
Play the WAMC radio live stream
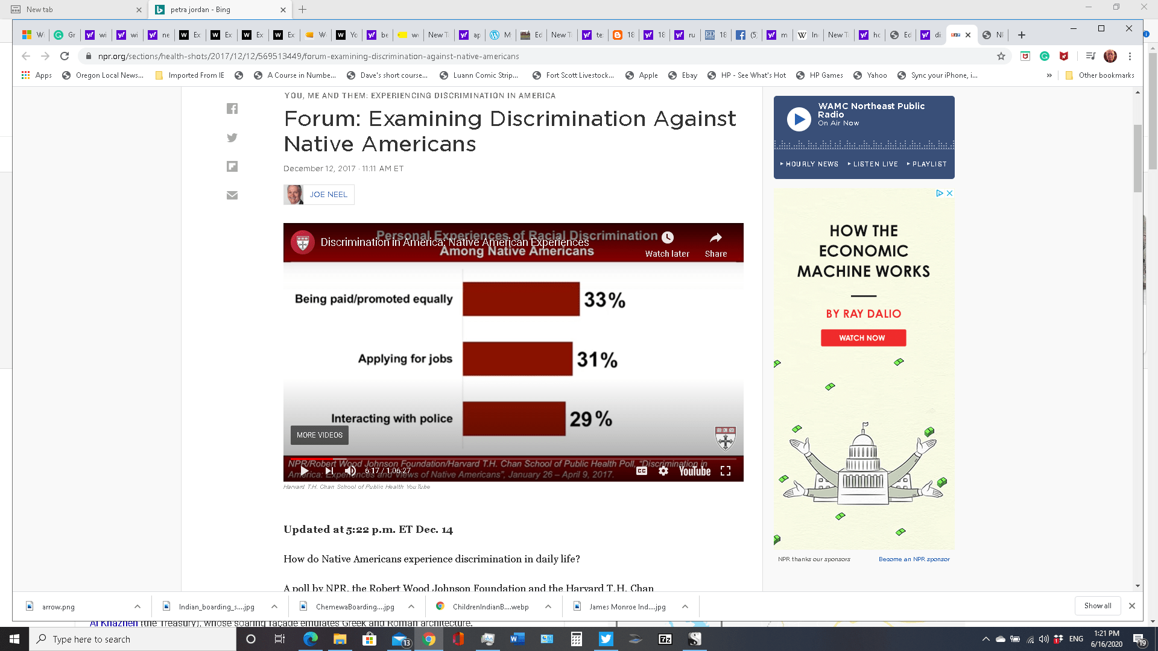point(799,119)
